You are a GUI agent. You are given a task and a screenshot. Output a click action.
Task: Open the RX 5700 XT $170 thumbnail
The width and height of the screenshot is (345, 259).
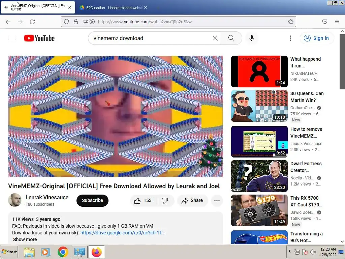click(x=259, y=210)
